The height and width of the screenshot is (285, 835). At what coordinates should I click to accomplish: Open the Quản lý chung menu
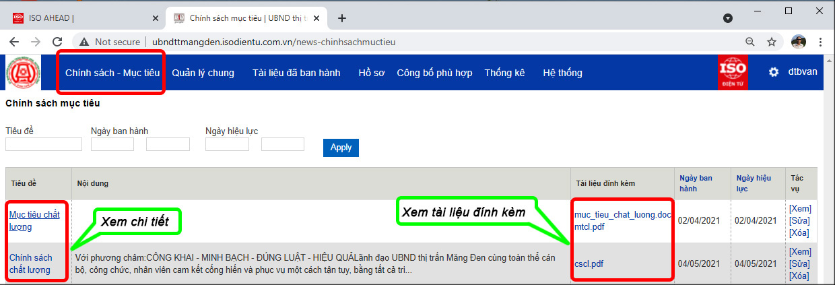click(203, 73)
